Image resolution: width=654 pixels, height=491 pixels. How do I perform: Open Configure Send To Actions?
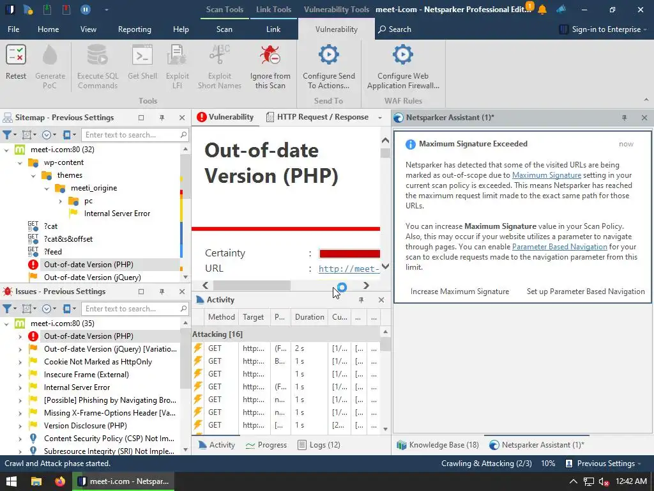point(329,66)
